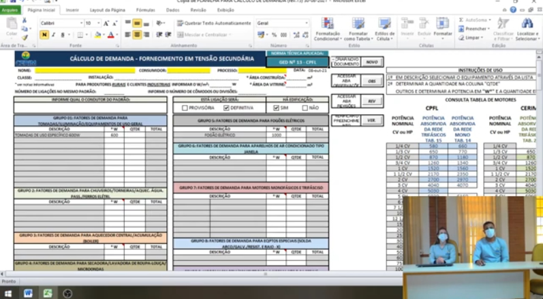Switch to the Fórmulas ribbon tab
This screenshot has width=543, height=299.
(145, 10)
